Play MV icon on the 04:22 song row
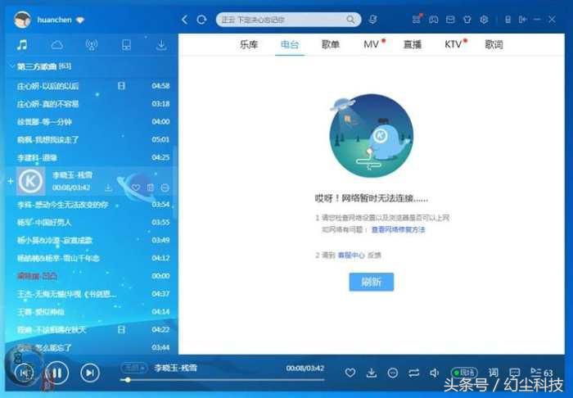Viewport: 573px width, 398px height. [121, 330]
